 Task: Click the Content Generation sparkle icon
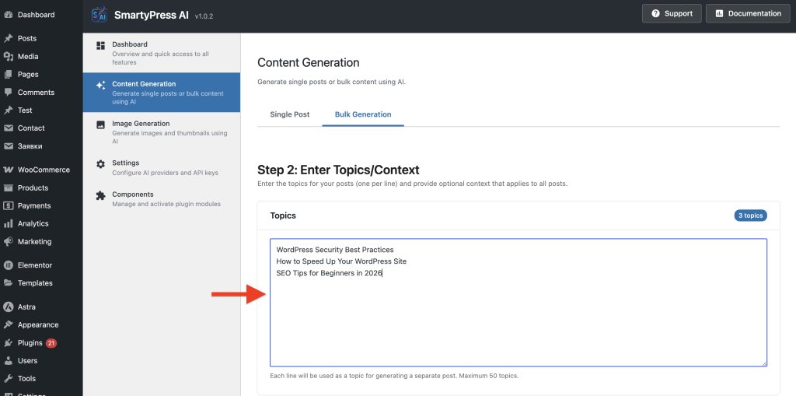[100, 86]
